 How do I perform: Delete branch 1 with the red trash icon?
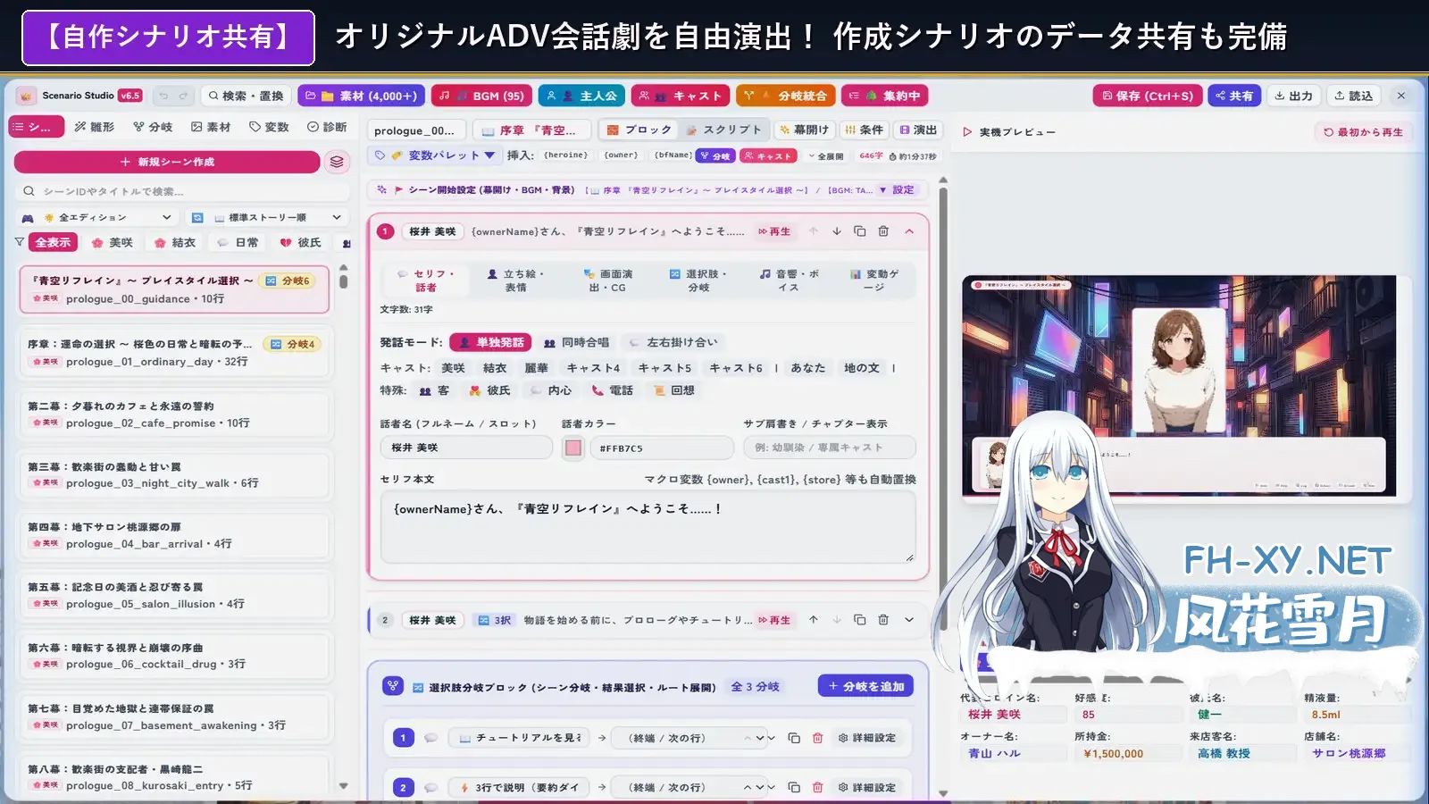pos(817,738)
